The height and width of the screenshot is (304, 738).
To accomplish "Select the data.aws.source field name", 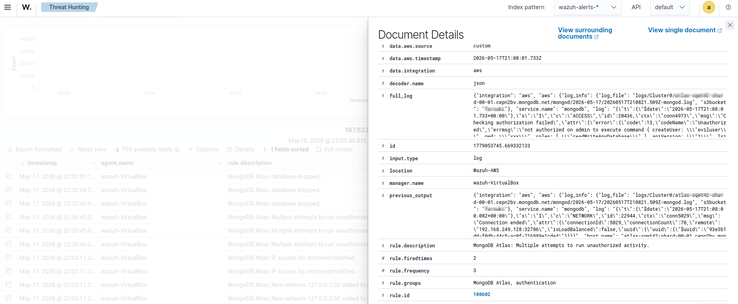I will 411,46.
